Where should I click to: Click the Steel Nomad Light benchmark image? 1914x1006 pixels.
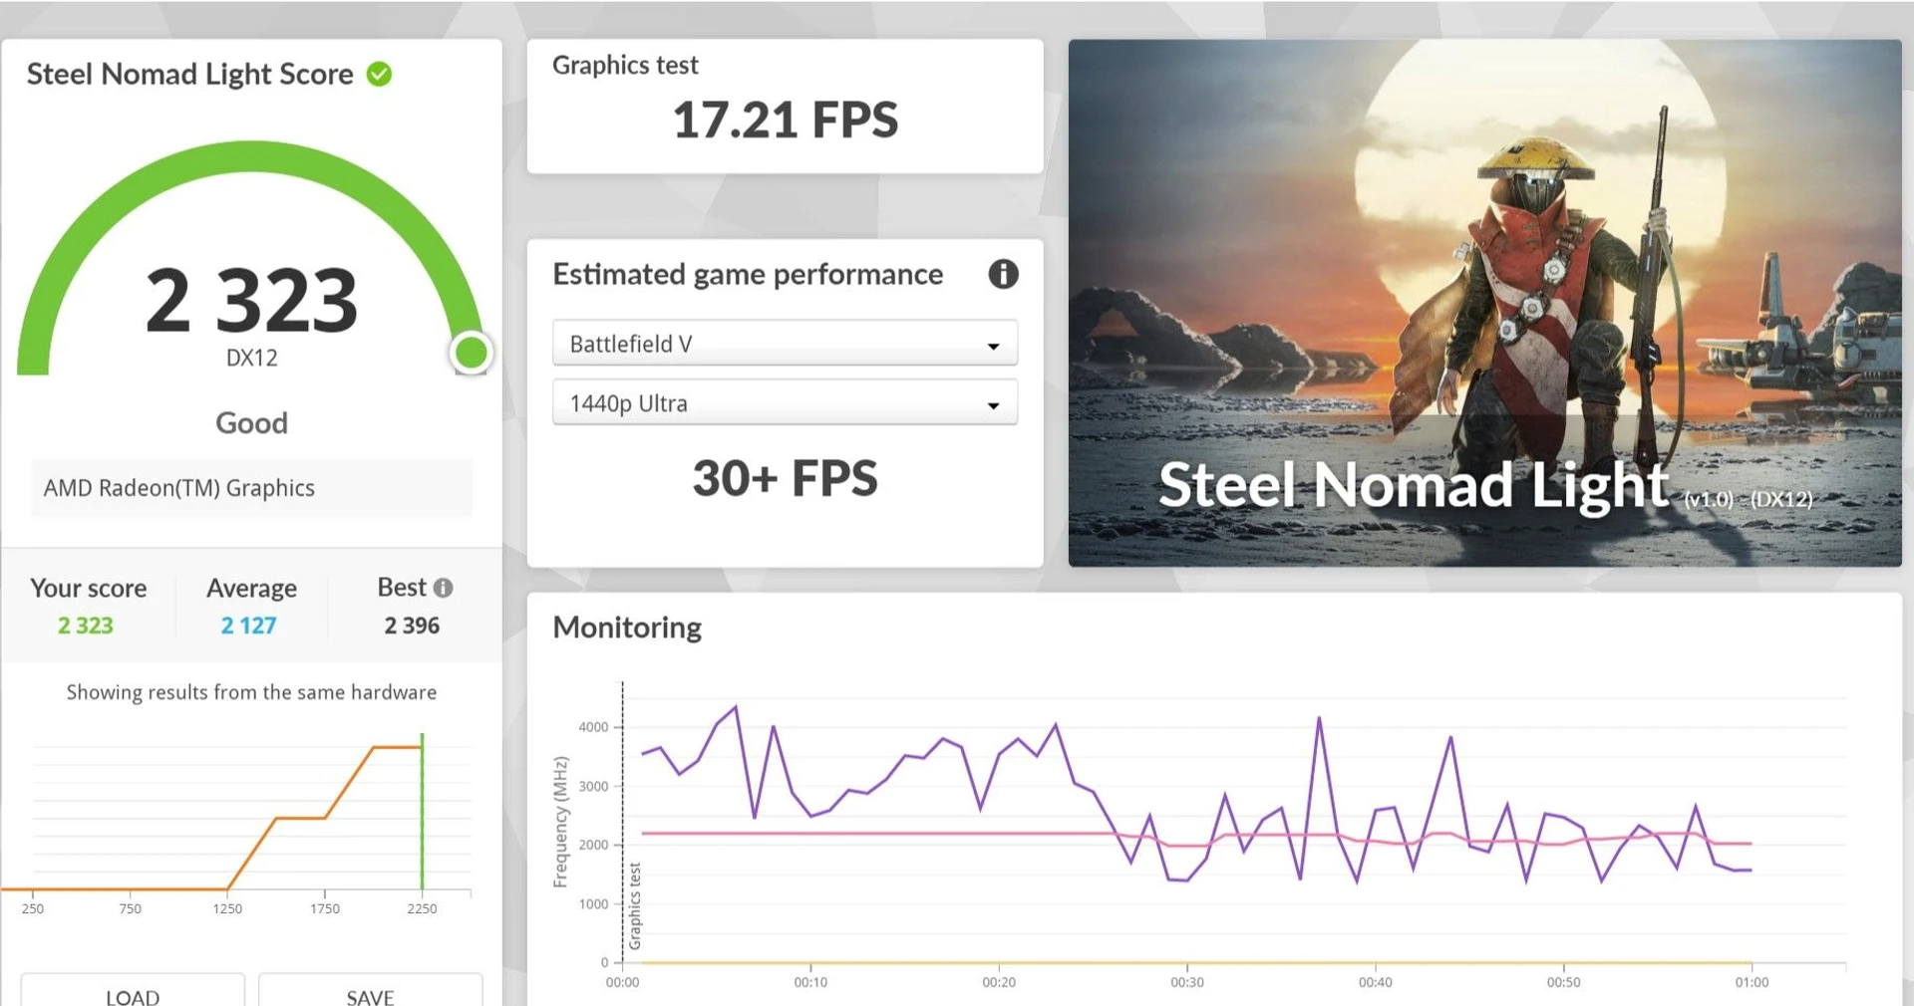(1484, 303)
